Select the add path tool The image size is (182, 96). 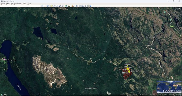point(57,6)
